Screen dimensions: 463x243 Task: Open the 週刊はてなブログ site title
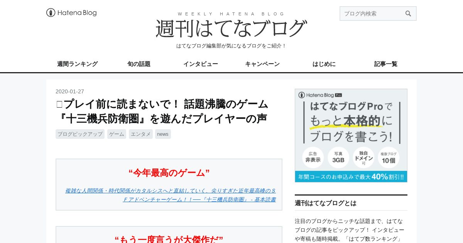(x=231, y=29)
